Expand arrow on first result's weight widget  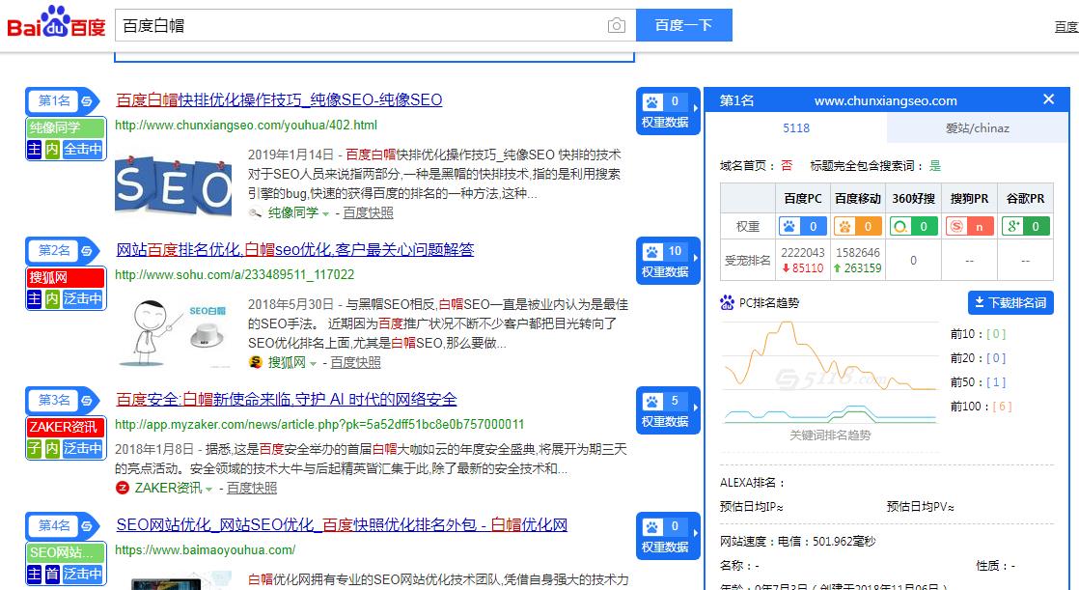[x=696, y=107]
